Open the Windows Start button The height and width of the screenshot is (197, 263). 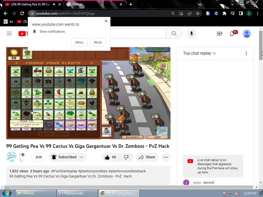(x=7, y=193)
